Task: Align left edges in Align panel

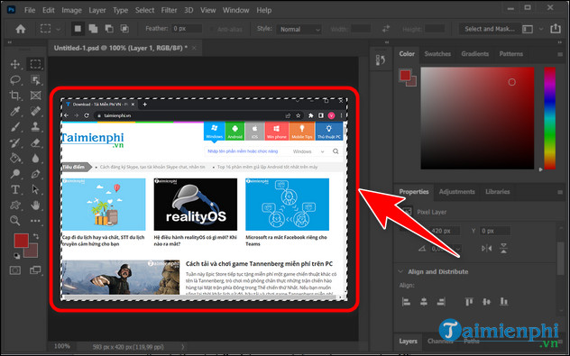Action: pos(406,302)
